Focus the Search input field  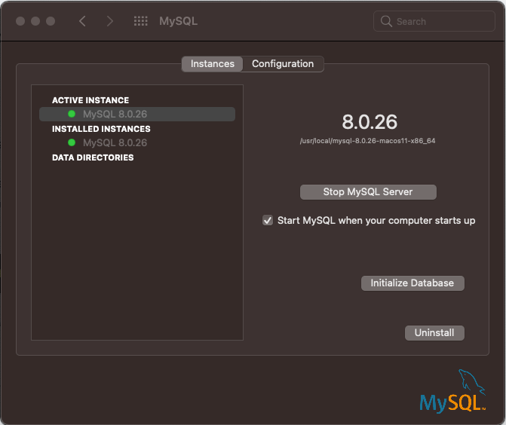(x=434, y=21)
